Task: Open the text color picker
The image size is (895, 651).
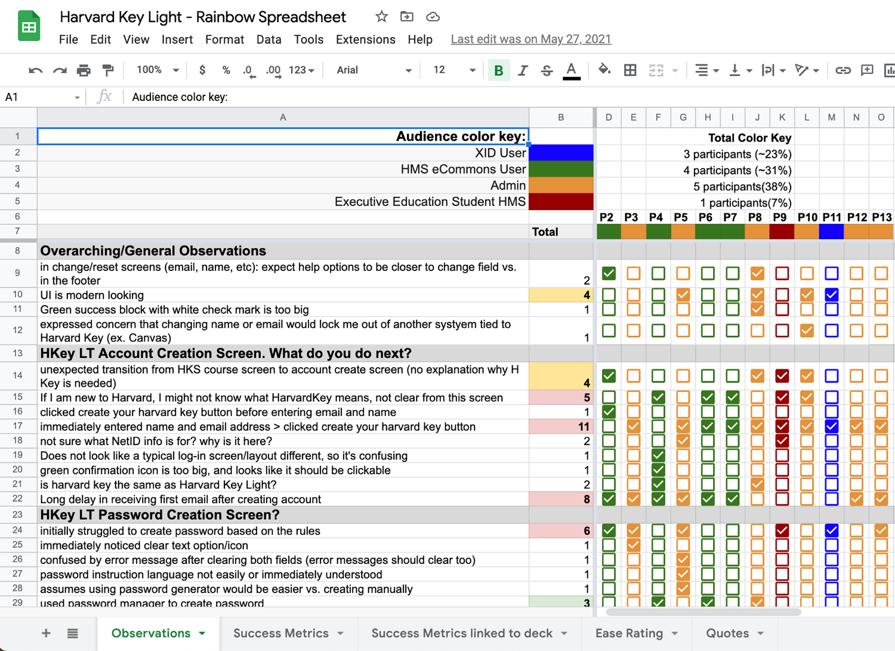Action: click(x=571, y=70)
